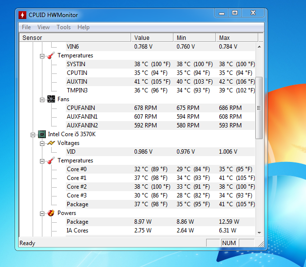
Task: Click the Fans group label
Action: click(x=63, y=99)
